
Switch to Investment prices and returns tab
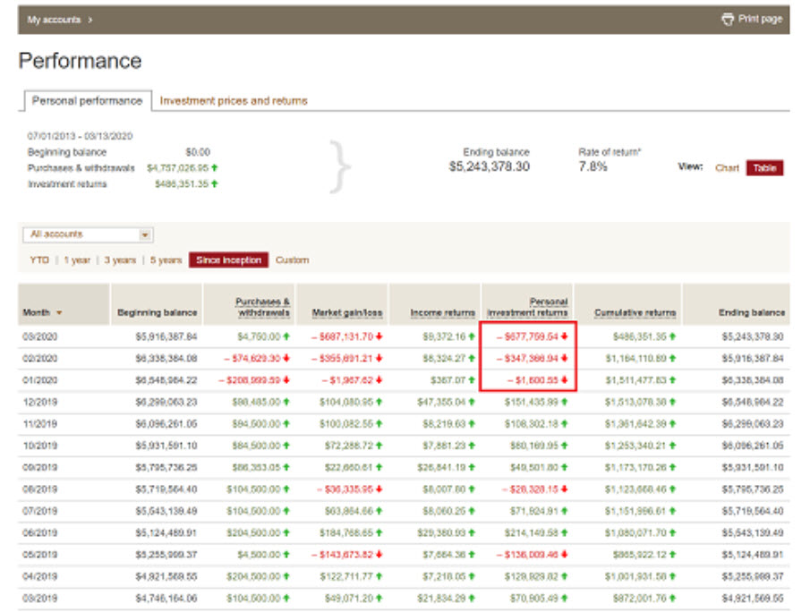(x=234, y=101)
